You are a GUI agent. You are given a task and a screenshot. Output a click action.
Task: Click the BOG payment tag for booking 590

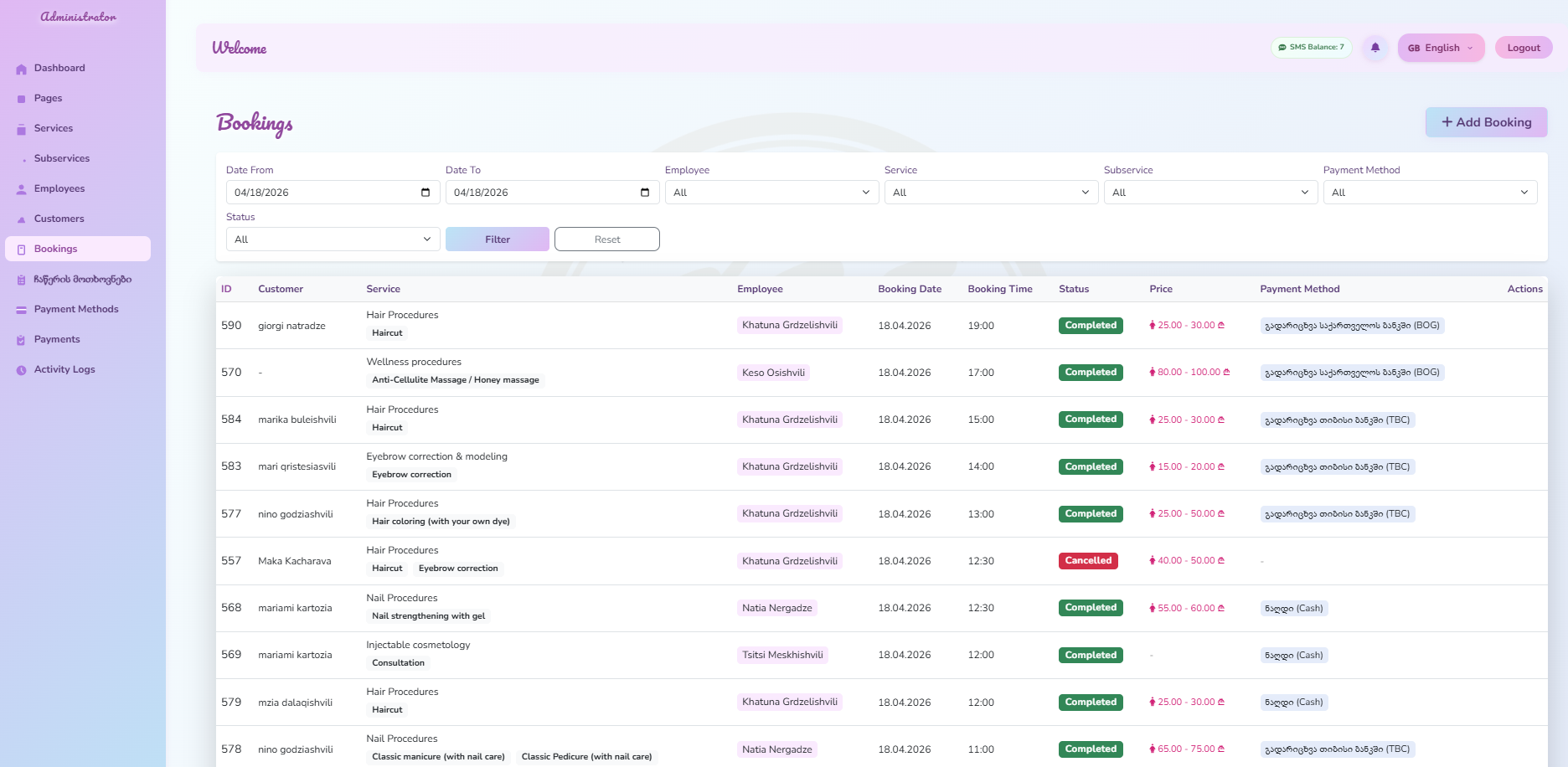(x=1352, y=326)
